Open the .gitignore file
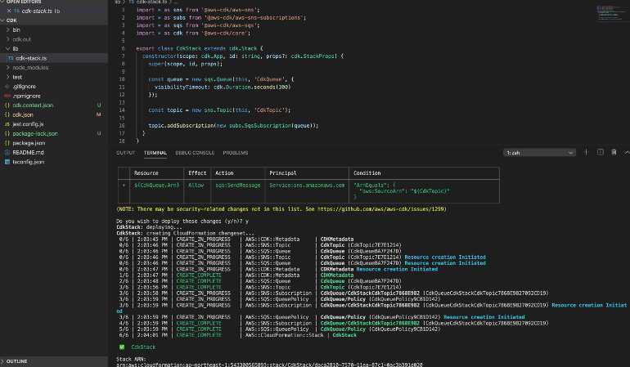This screenshot has width=630, height=367. click(x=24, y=87)
